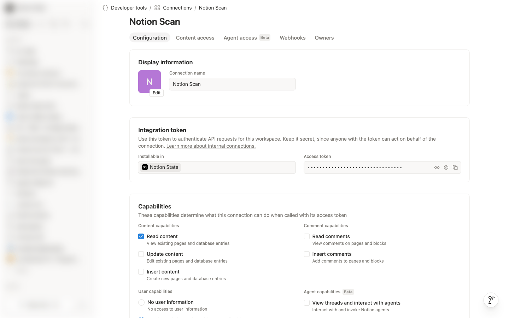Open Developer tools breadcrumb link

[x=129, y=8]
